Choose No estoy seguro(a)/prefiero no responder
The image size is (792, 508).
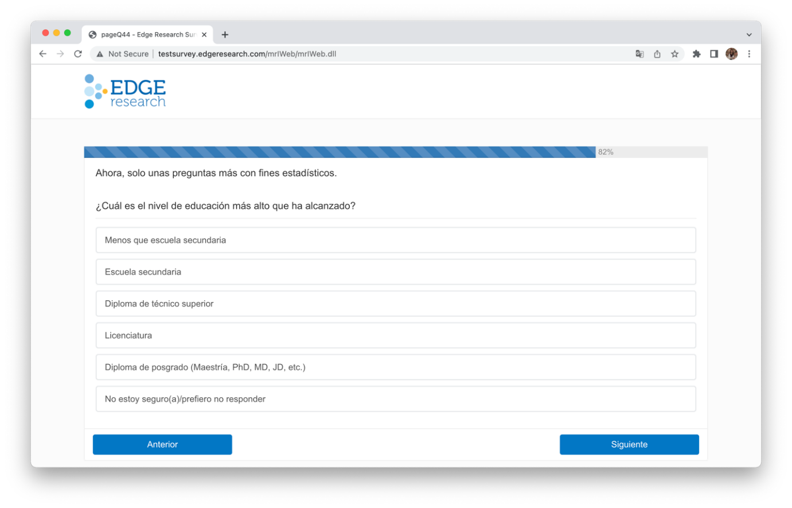coord(396,399)
